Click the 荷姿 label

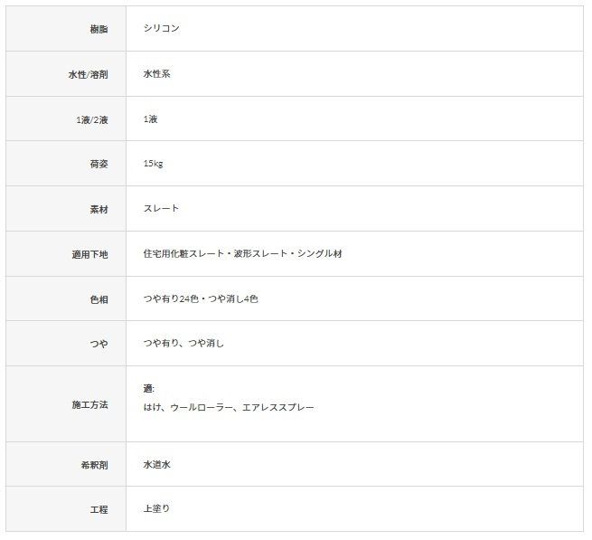(99, 164)
